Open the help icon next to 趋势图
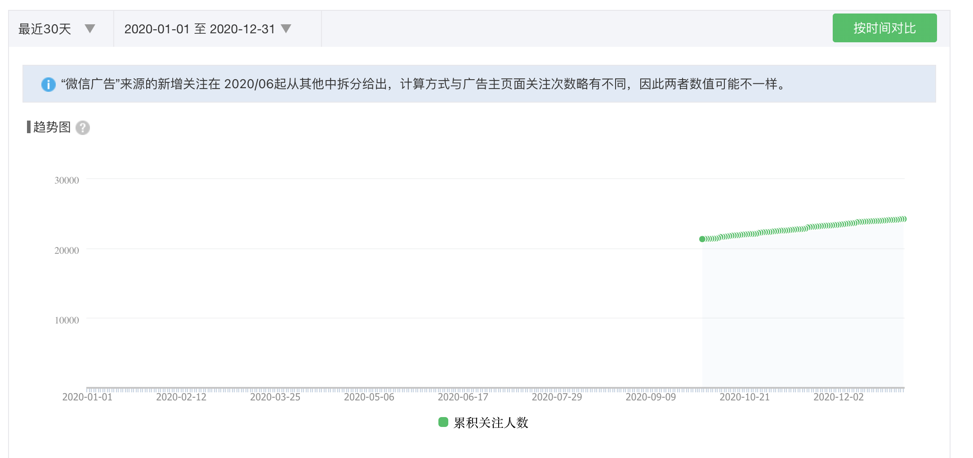 [83, 128]
